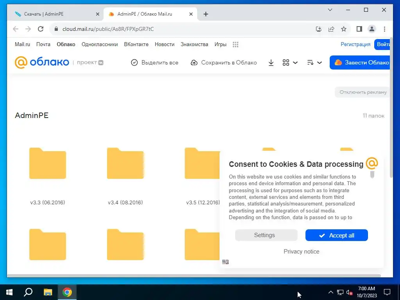Download all files with the download arrow
This screenshot has height=300, width=400.
271,62
